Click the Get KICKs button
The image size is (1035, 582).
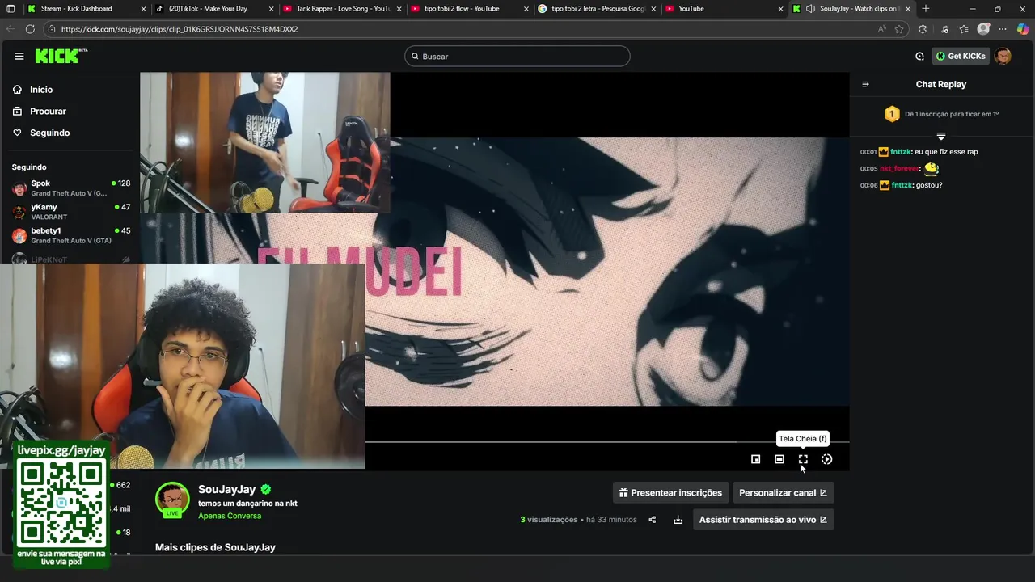pyautogui.click(x=961, y=56)
